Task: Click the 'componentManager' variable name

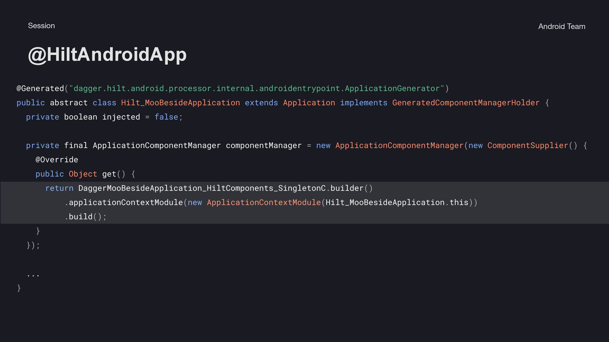Action: pyautogui.click(x=264, y=146)
